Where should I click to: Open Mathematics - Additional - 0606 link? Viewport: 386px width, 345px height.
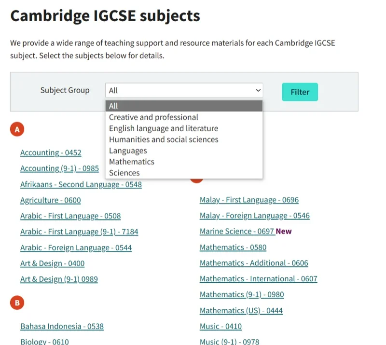(254, 263)
